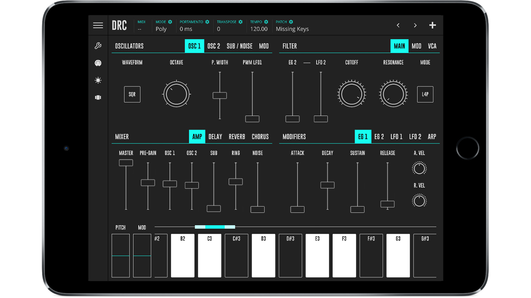Select OSC 1 tab
Screen dimensions: 531x298
195,46
